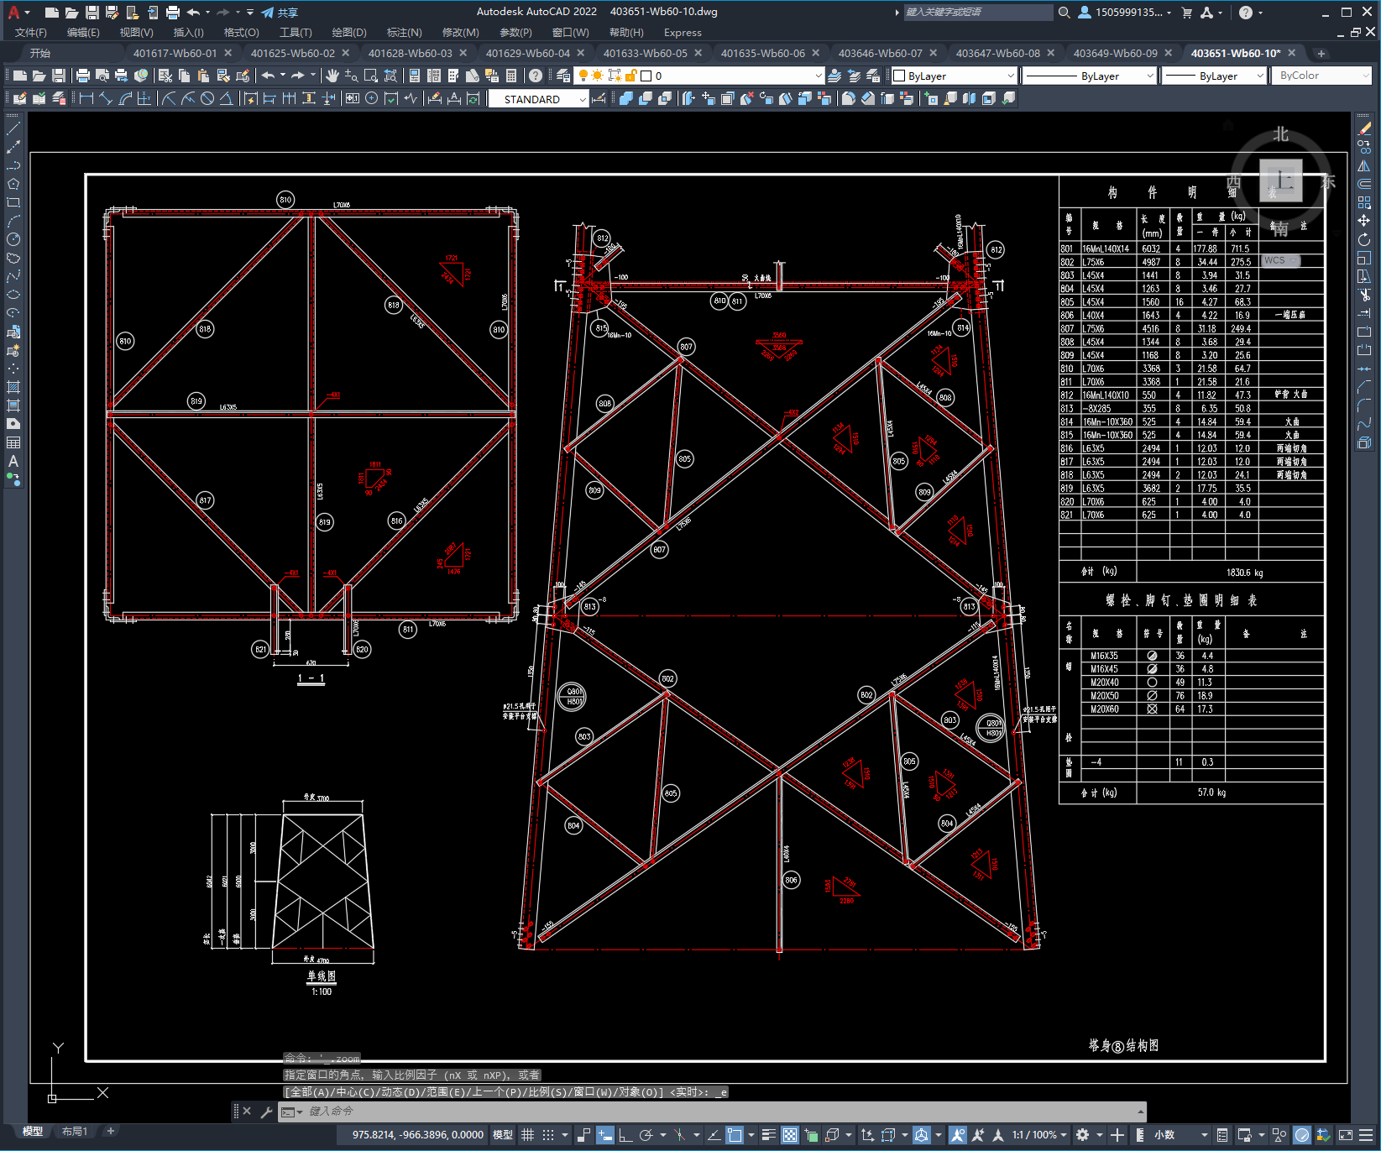
Task: Click the search magnifier icon in title bar
Action: coord(1064,13)
